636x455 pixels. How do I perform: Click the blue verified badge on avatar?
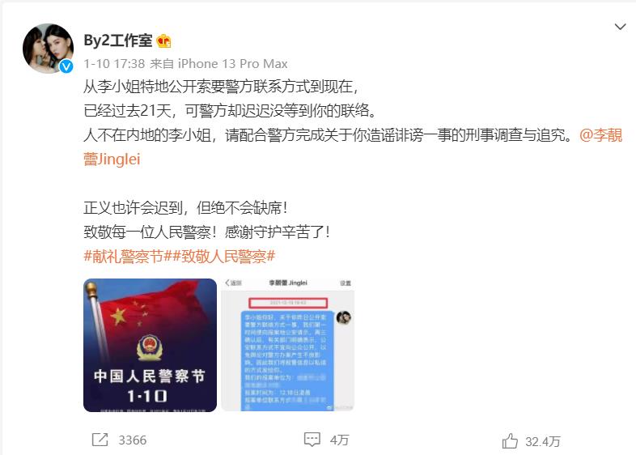click(x=66, y=66)
